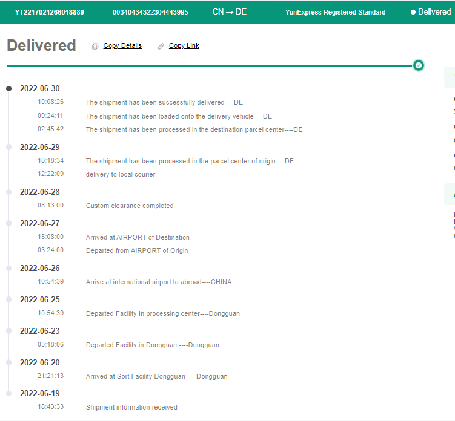Click the Copy Details link
455x421 pixels.
(122, 46)
